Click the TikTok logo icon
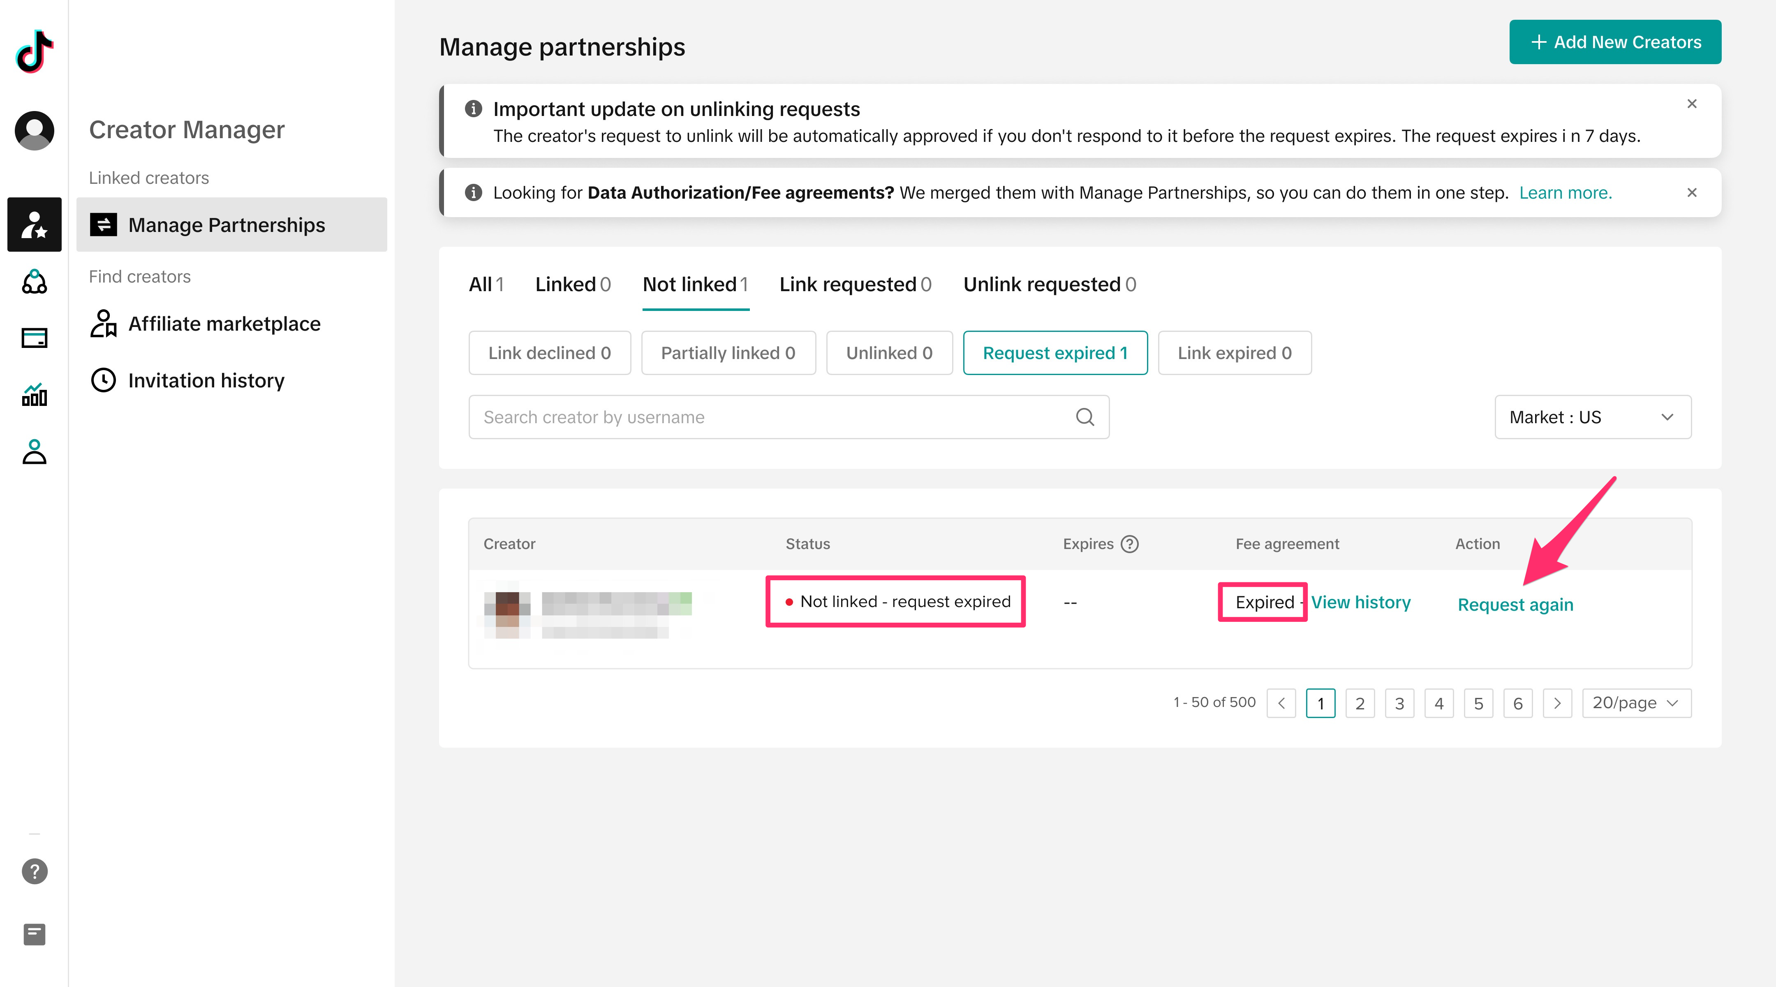Image resolution: width=1776 pixels, height=987 pixels. point(35,51)
